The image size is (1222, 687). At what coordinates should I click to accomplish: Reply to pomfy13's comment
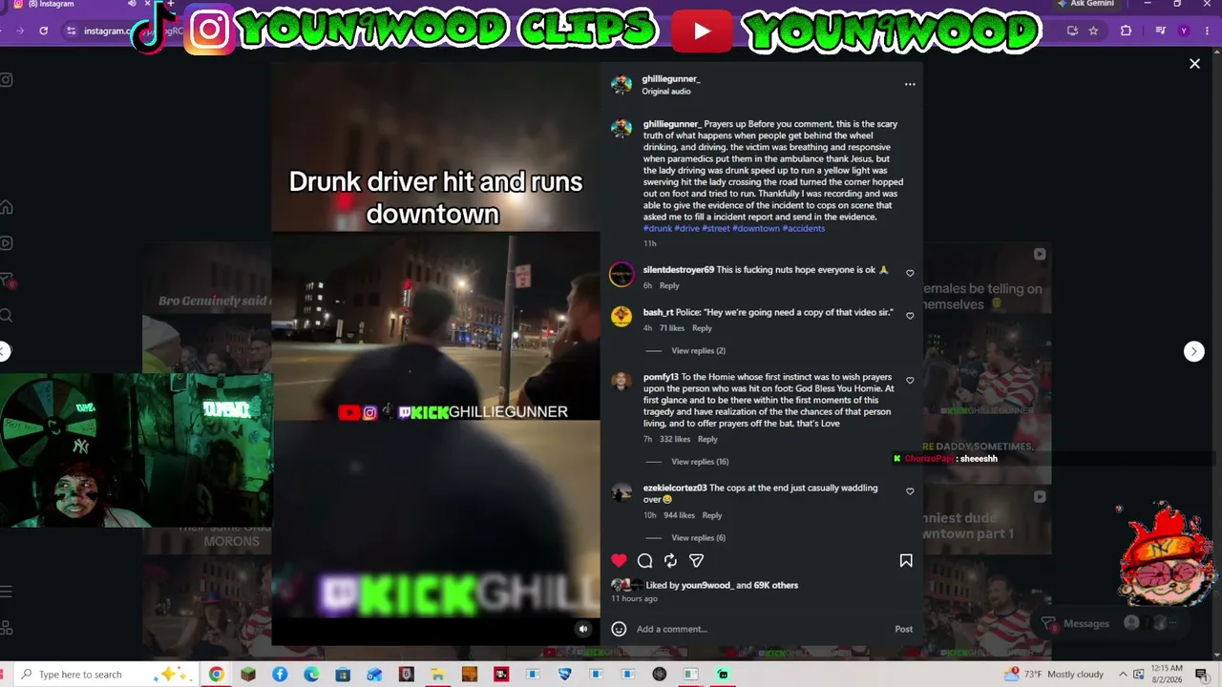[707, 439]
